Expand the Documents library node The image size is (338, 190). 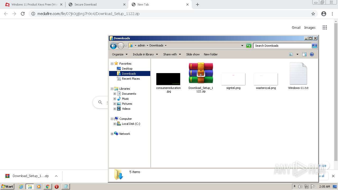point(115,94)
